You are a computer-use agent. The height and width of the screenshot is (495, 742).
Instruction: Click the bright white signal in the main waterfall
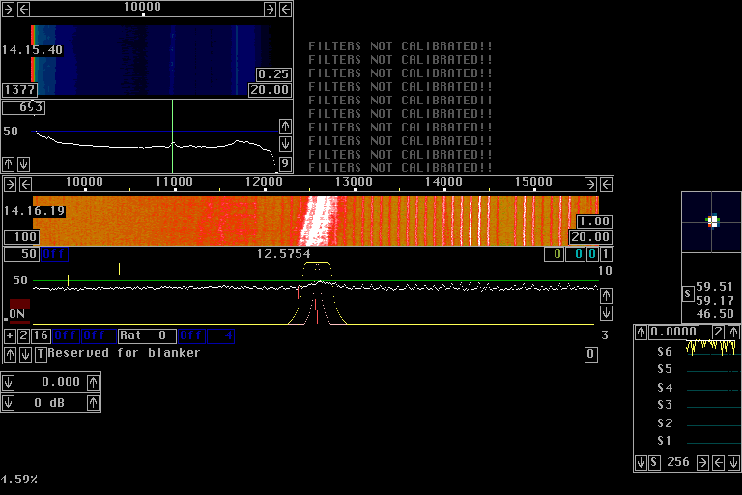[320, 220]
